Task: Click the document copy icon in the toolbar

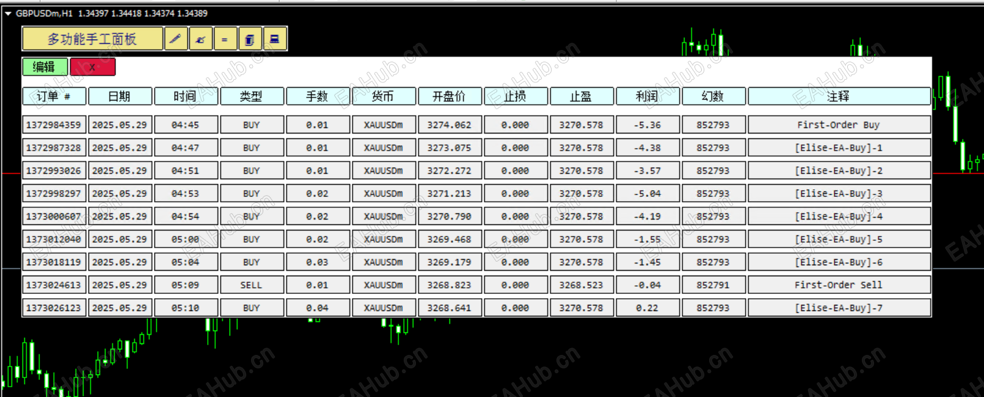Action: click(x=250, y=39)
